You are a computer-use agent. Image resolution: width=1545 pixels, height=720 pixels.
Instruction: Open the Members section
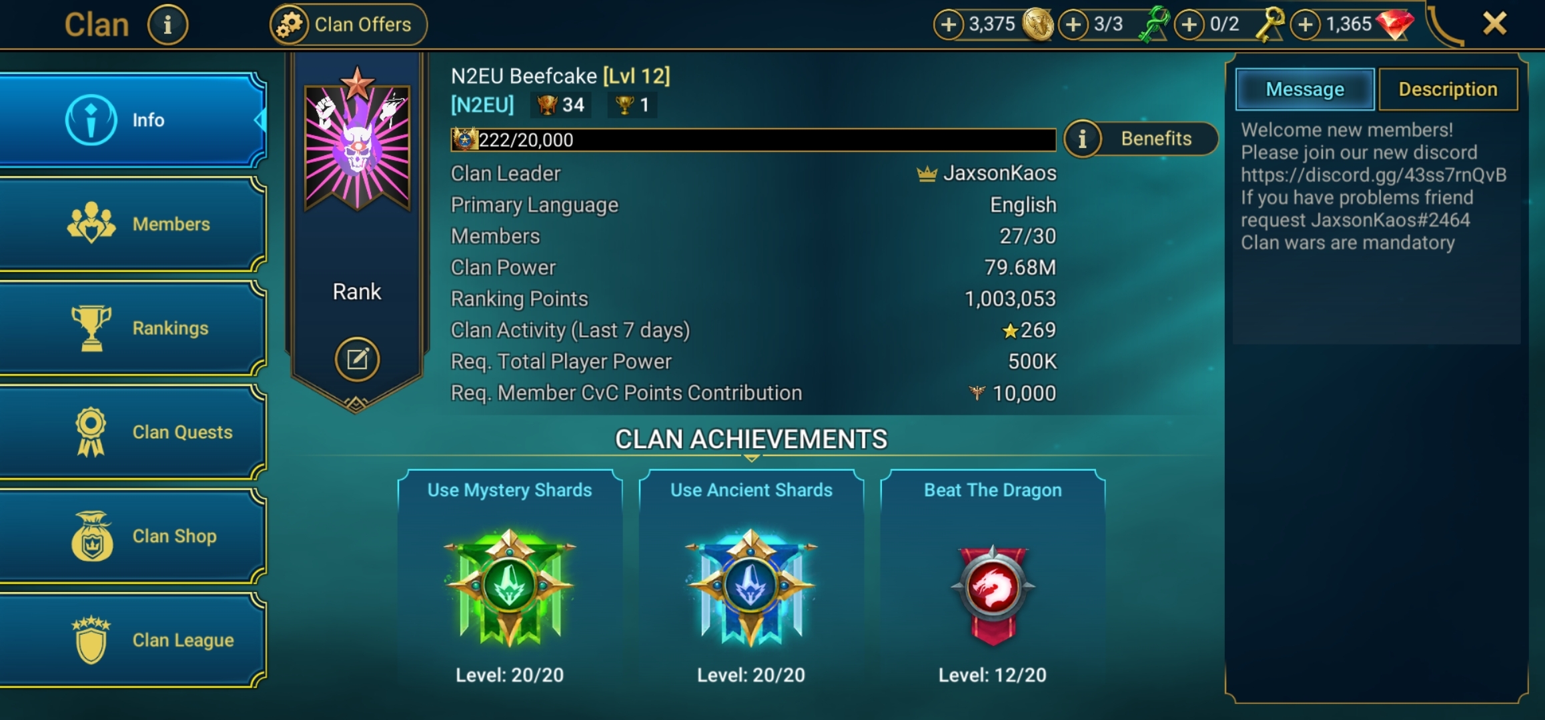point(133,224)
